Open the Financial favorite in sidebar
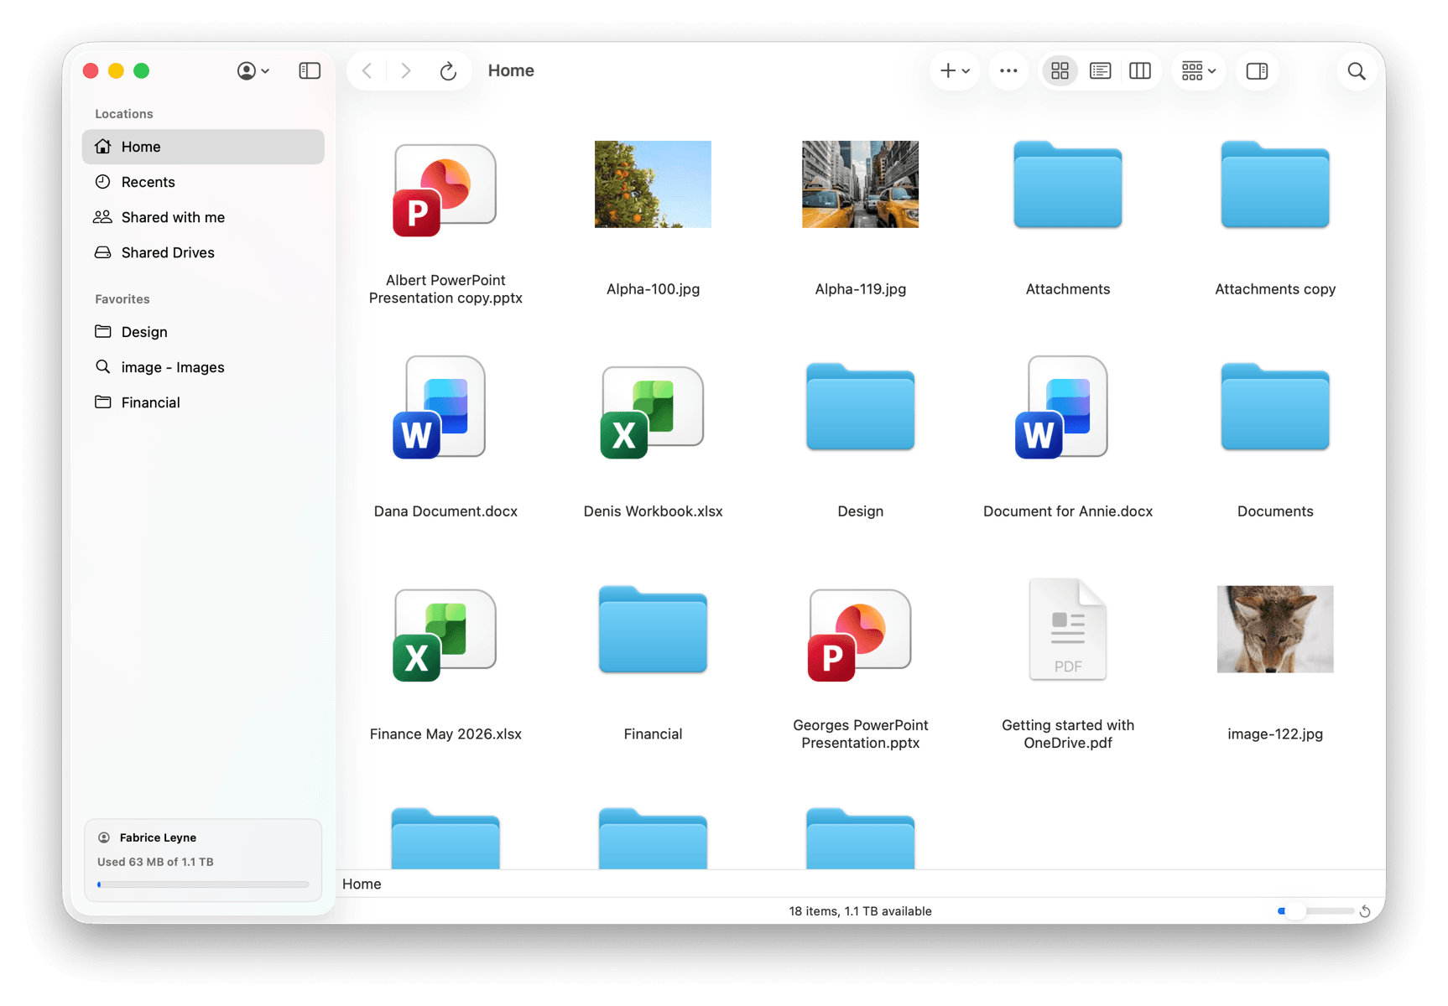 [203, 402]
